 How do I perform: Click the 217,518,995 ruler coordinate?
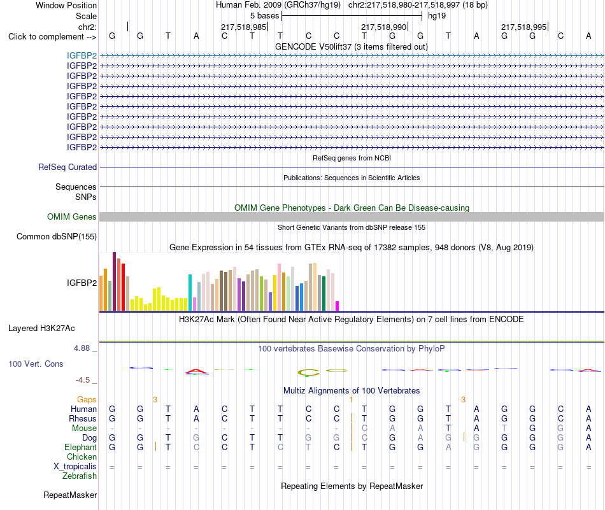(523, 27)
